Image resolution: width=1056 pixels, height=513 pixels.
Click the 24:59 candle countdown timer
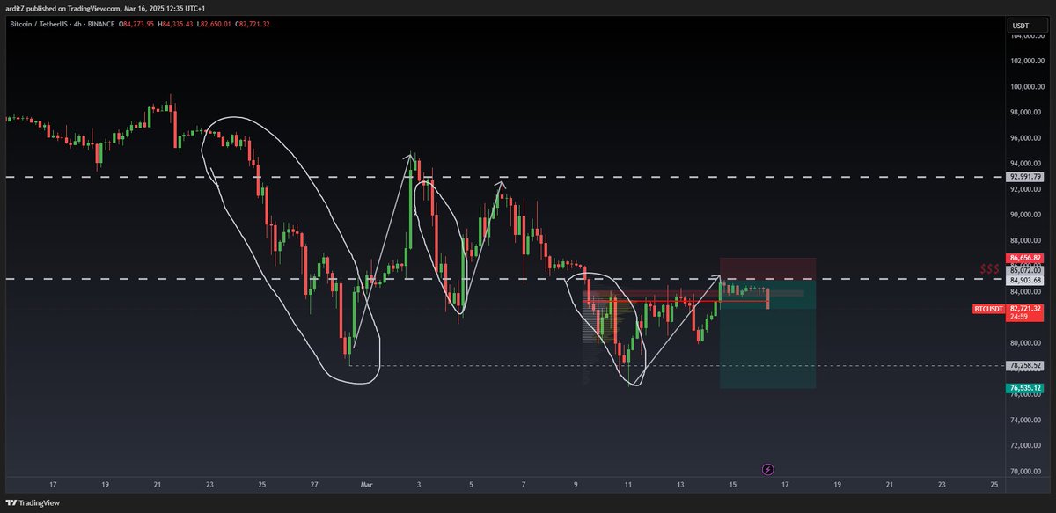coord(1019,317)
